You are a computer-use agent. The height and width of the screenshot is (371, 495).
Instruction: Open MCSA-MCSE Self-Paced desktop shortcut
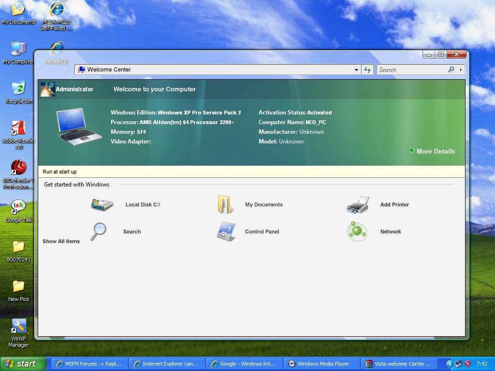pyautogui.click(x=57, y=16)
